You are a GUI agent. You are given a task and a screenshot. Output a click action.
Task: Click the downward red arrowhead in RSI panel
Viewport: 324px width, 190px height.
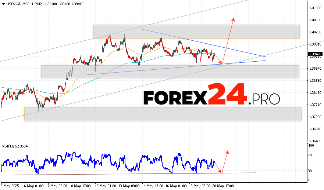click(220, 171)
